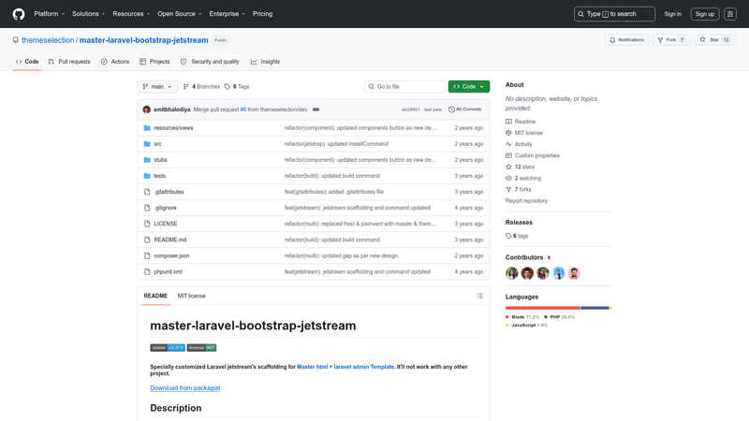Switch to the Code tab
Viewport: 749px width, 421px height.
27,62
